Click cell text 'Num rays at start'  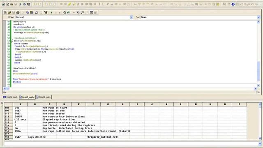[55, 108]
